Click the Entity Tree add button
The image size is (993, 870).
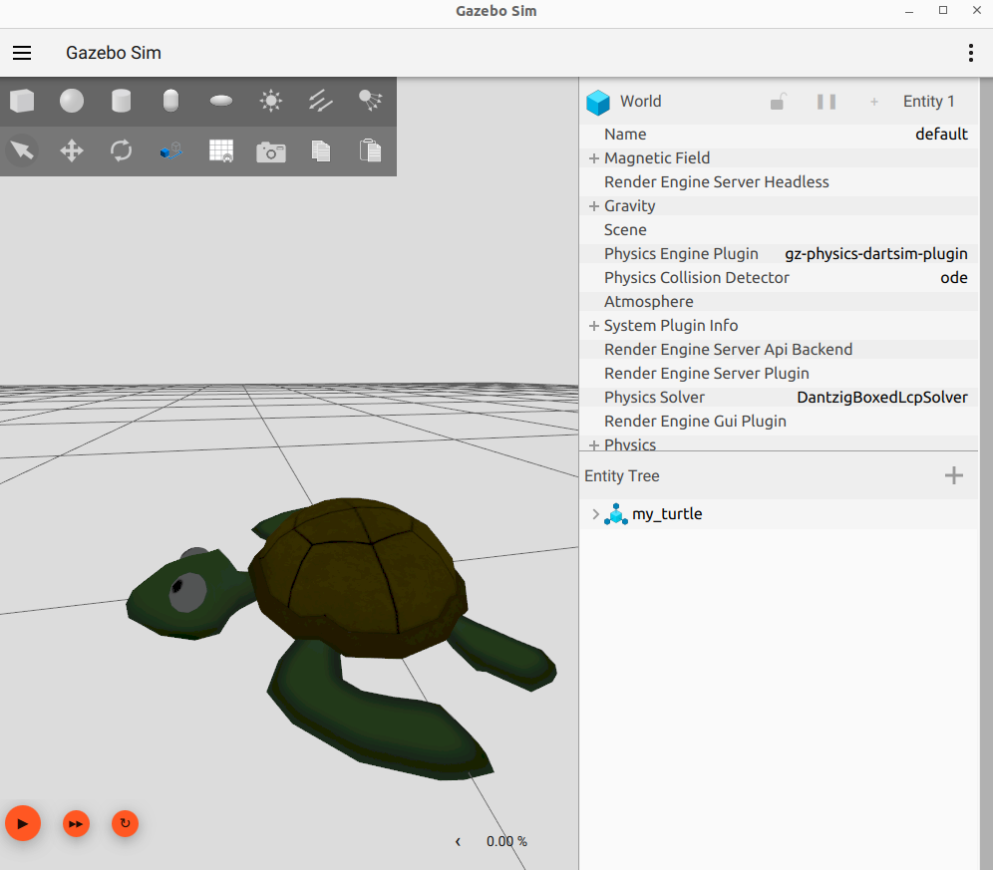pos(954,475)
